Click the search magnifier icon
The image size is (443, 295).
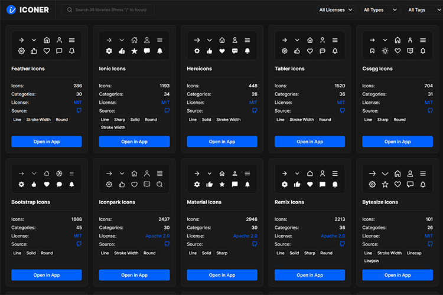tap(70, 10)
